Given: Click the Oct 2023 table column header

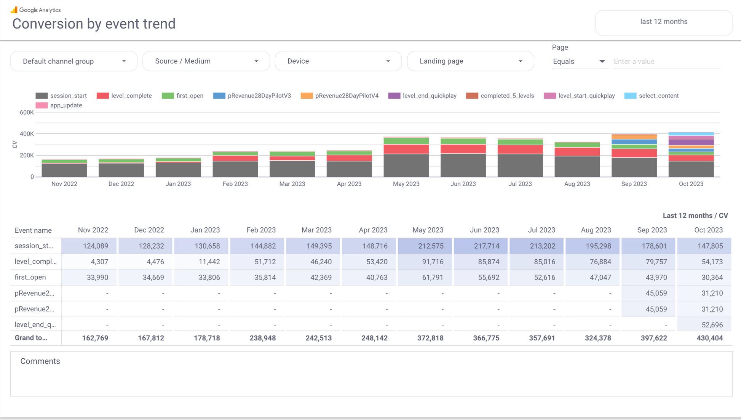Looking at the screenshot, I should (x=708, y=230).
